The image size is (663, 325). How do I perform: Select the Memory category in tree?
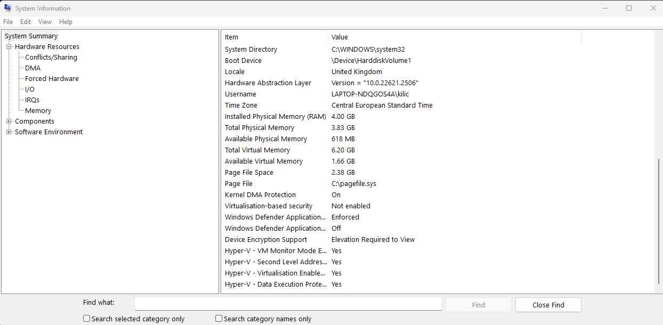pyautogui.click(x=38, y=111)
